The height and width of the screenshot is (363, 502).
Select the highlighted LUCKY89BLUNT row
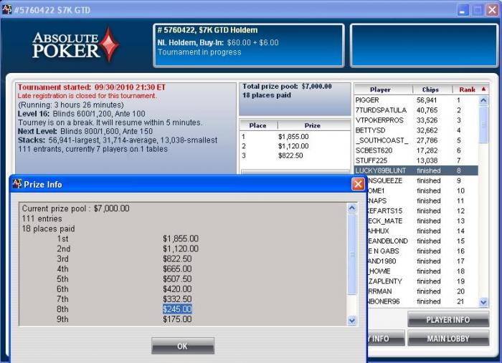pyautogui.click(x=416, y=170)
